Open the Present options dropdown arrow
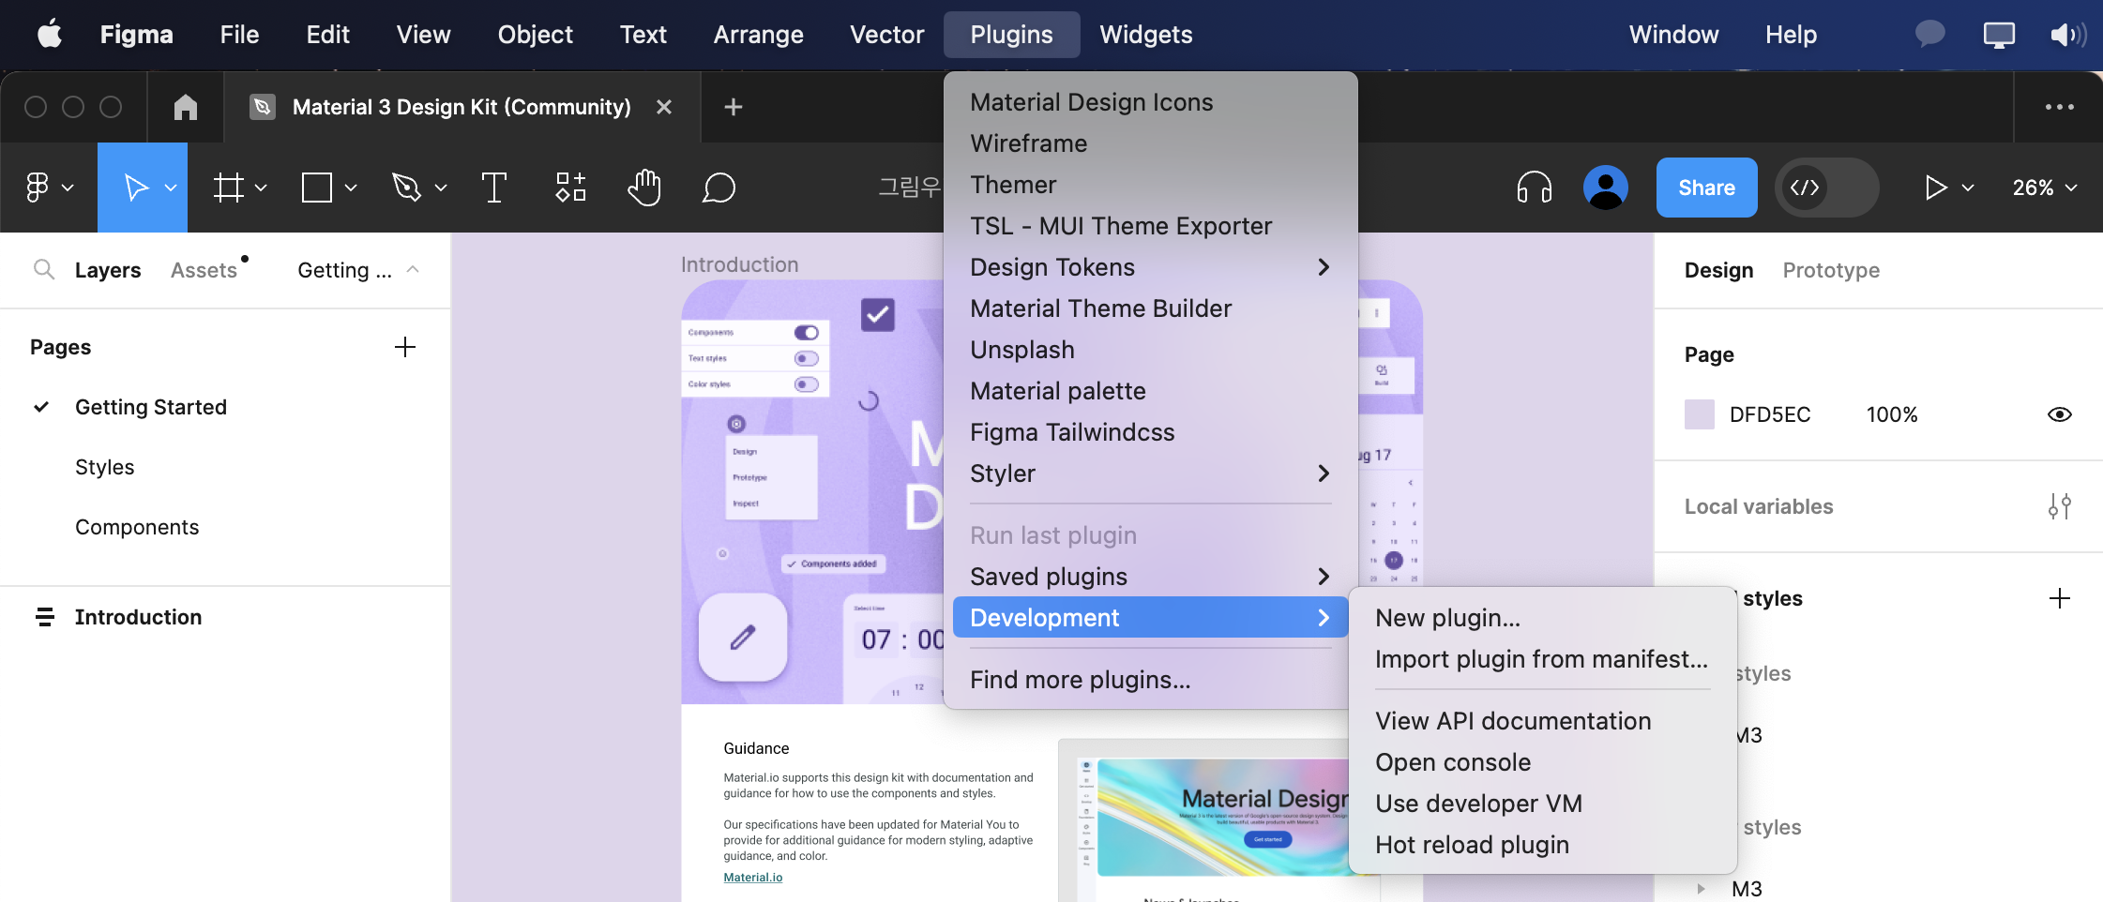This screenshot has width=2103, height=902. pos(1968,188)
